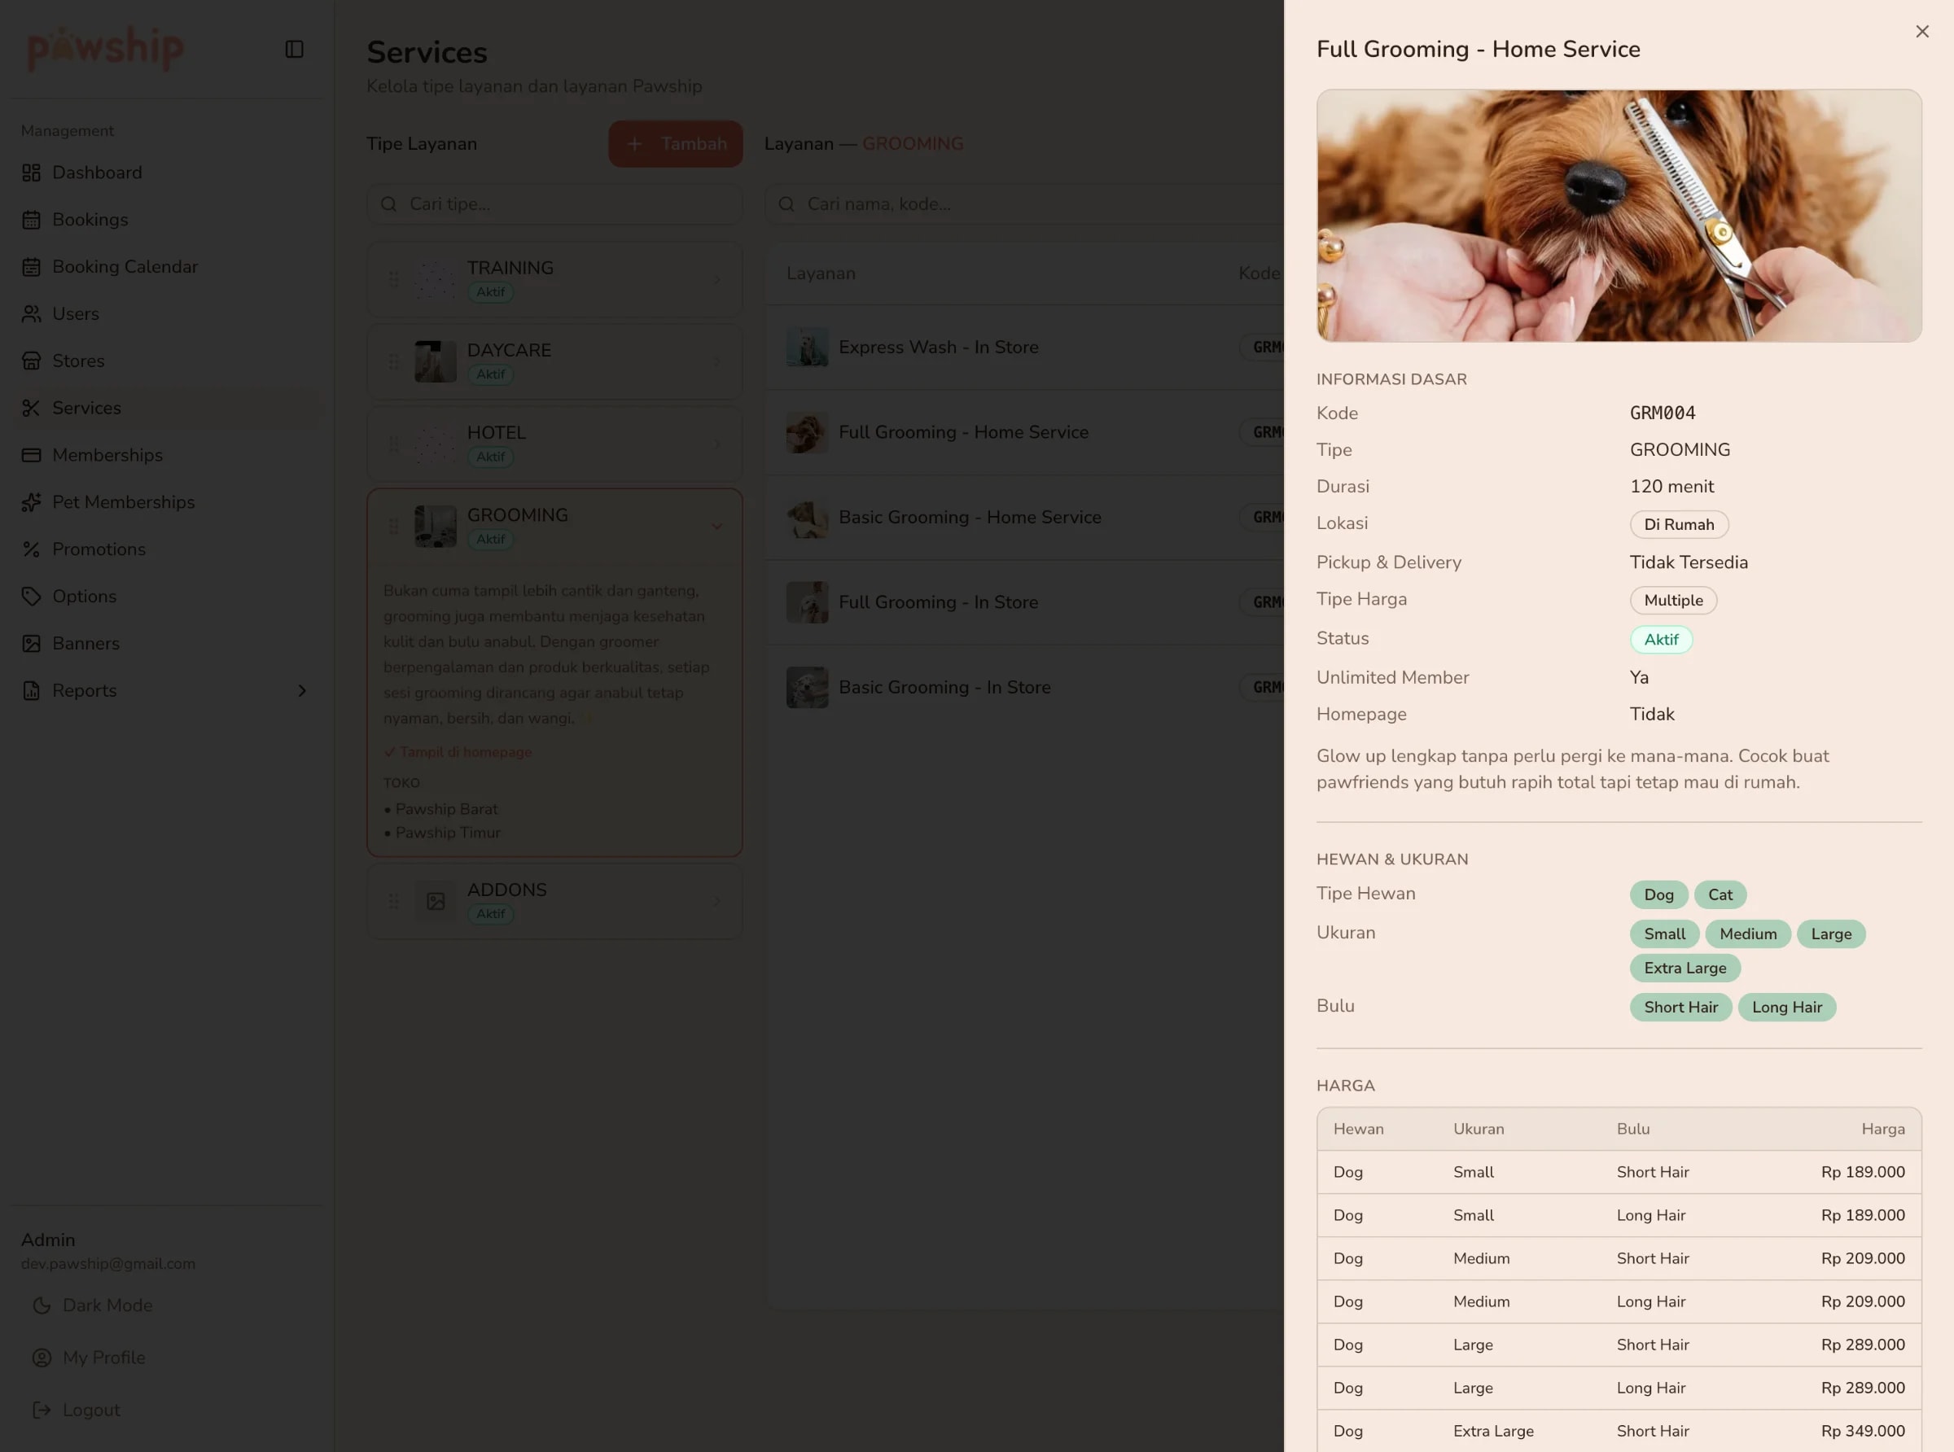Collapse the sidebar with panel icon
This screenshot has height=1452, width=1954.
click(x=295, y=49)
